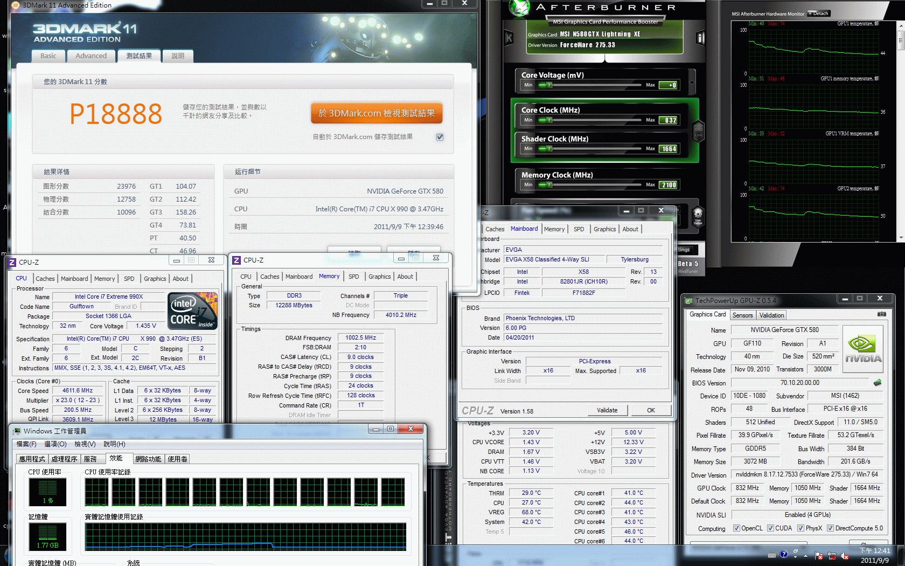Click the NVIDIA logo in GPU-Z

[x=863, y=349]
